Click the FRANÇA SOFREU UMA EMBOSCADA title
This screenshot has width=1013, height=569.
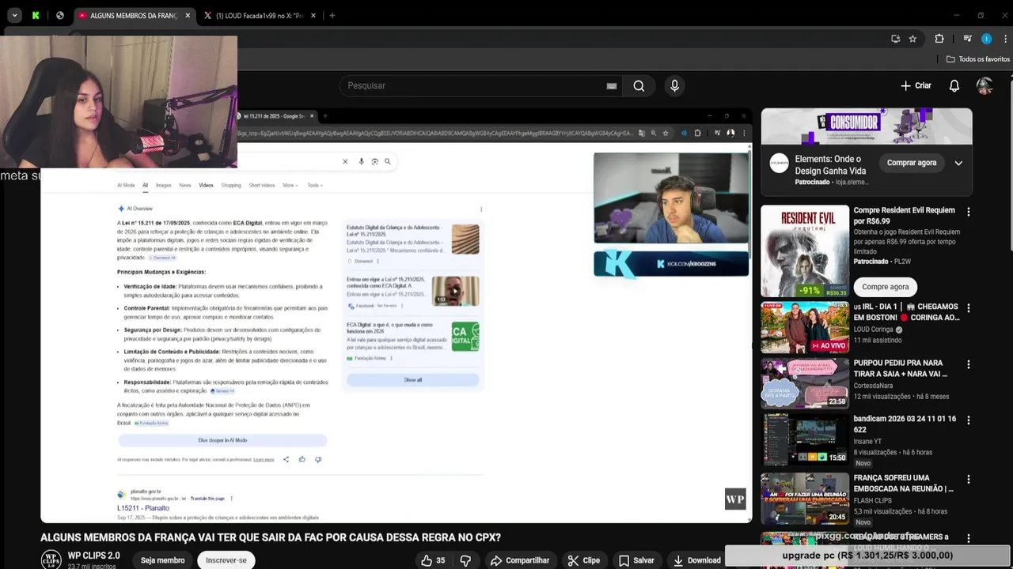(904, 483)
